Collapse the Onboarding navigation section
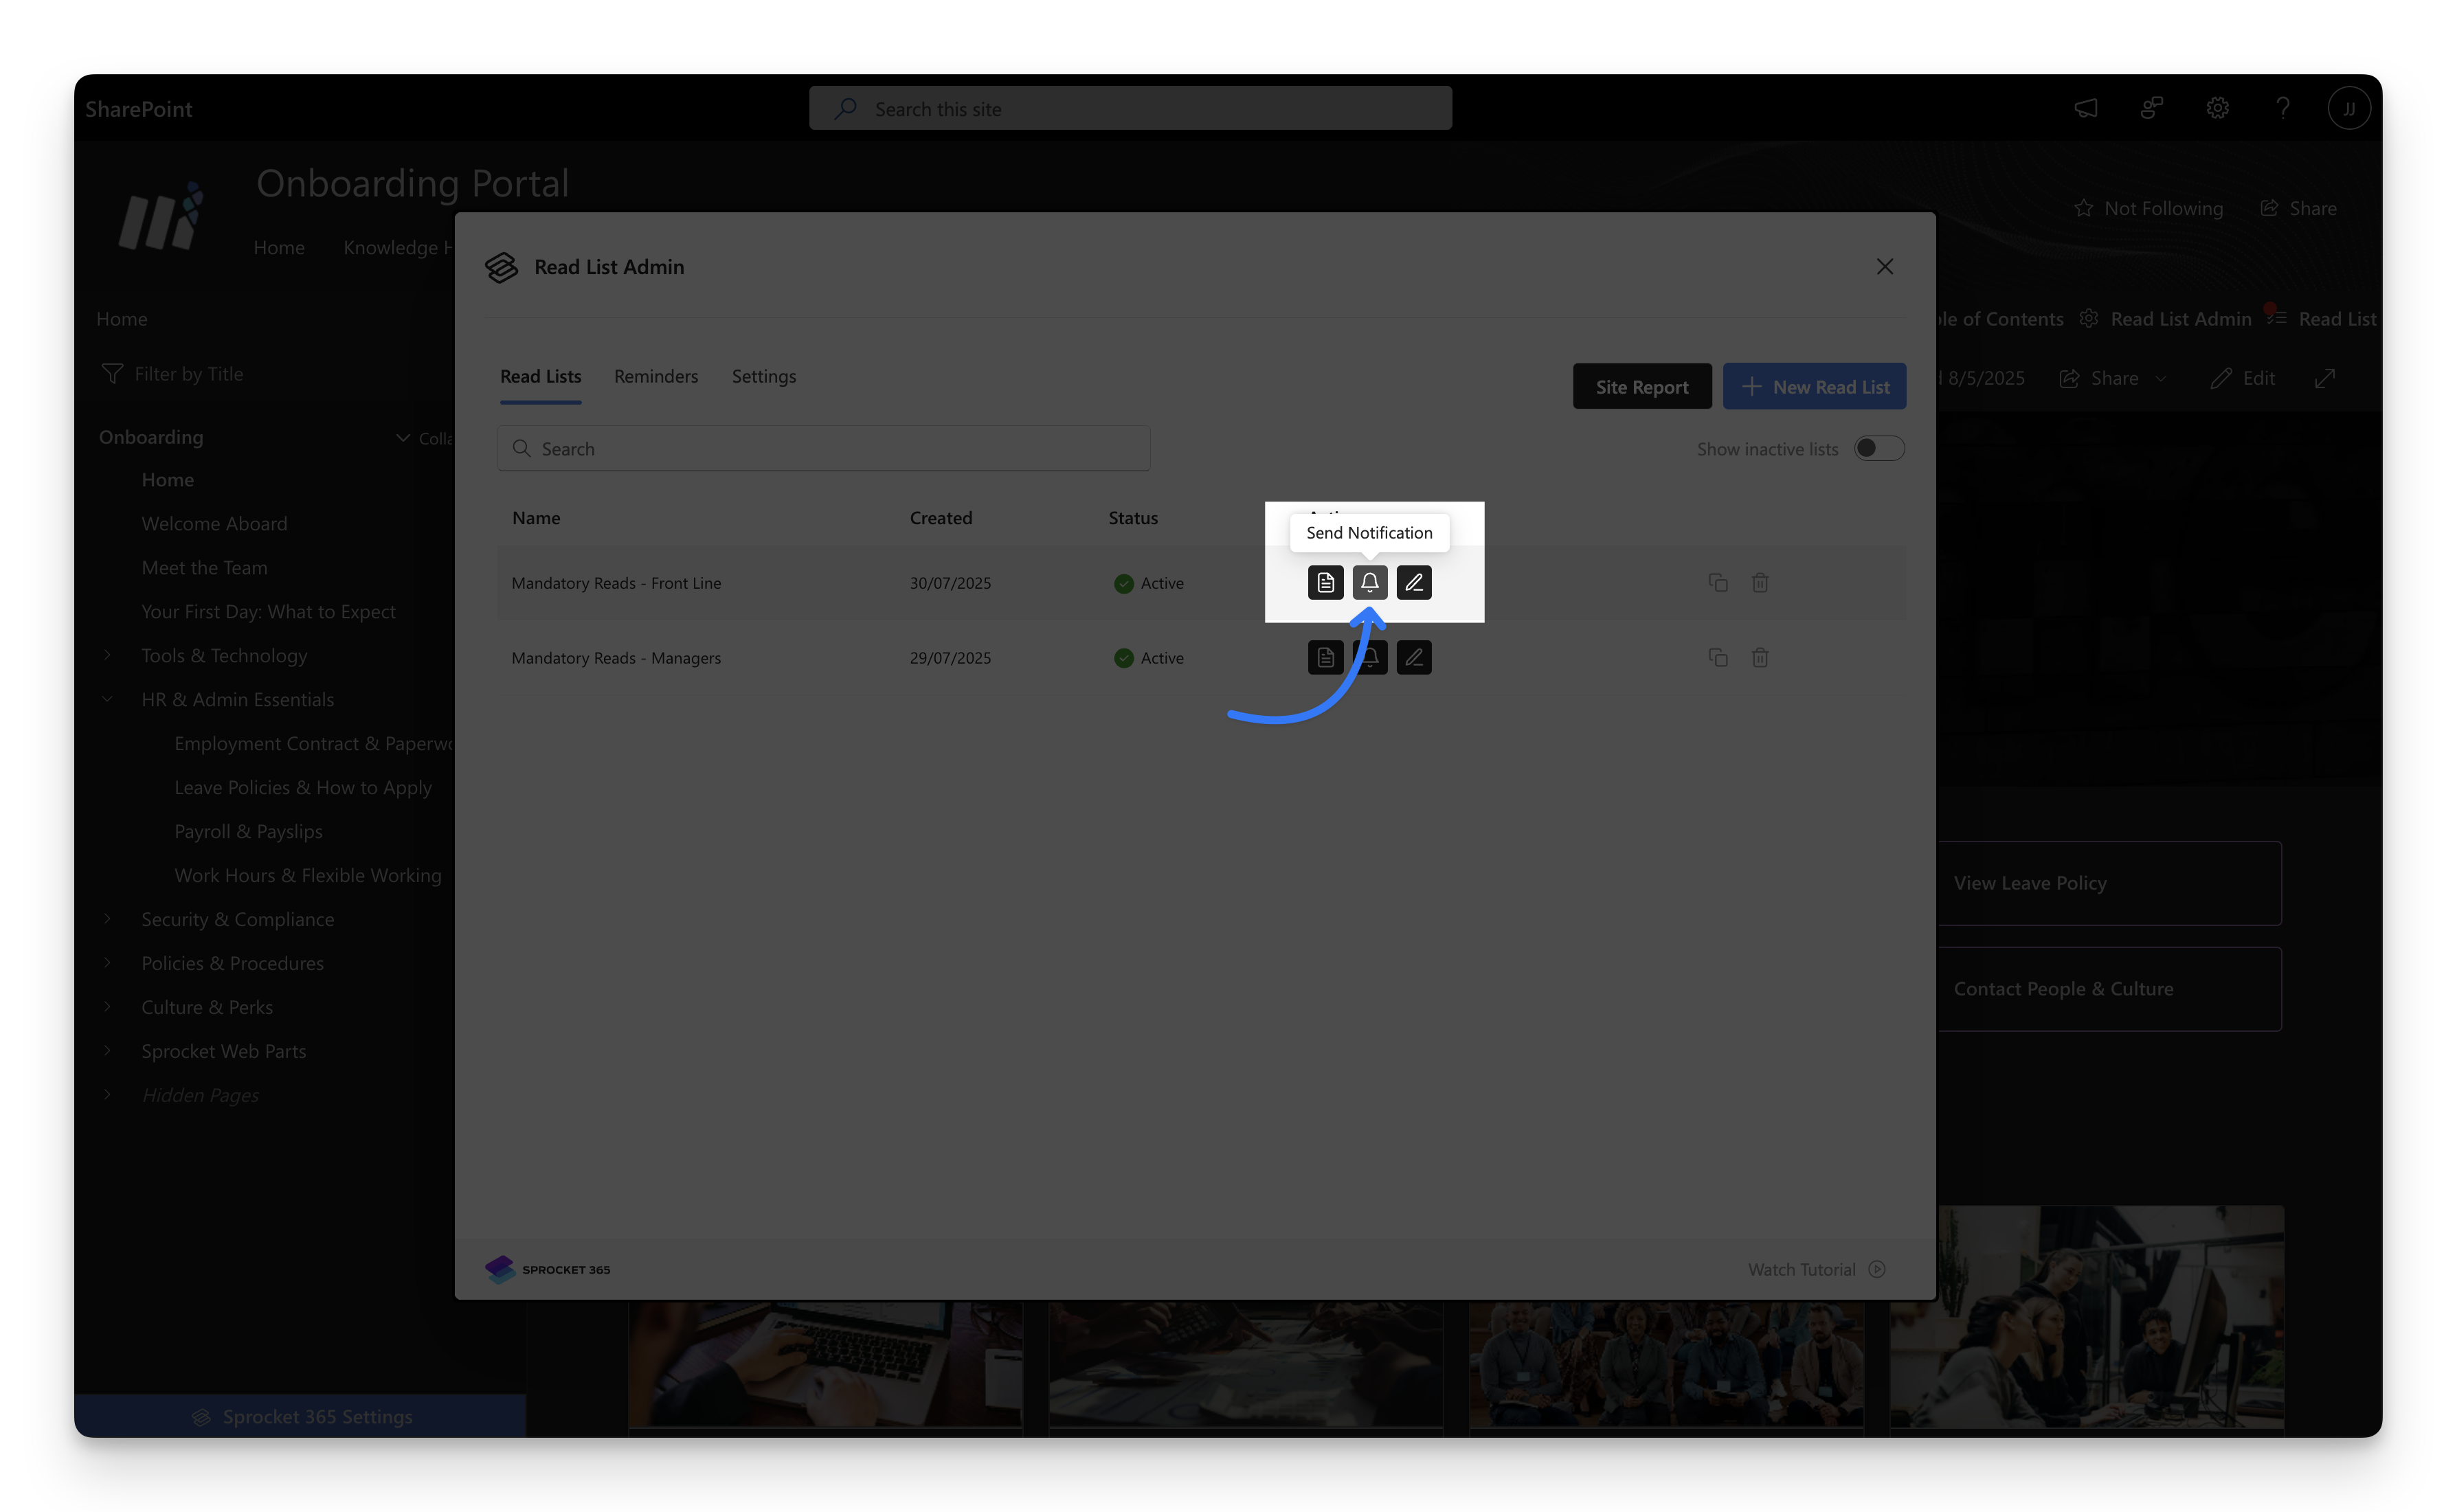This screenshot has width=2457, height=1512. tap(403, 437)
